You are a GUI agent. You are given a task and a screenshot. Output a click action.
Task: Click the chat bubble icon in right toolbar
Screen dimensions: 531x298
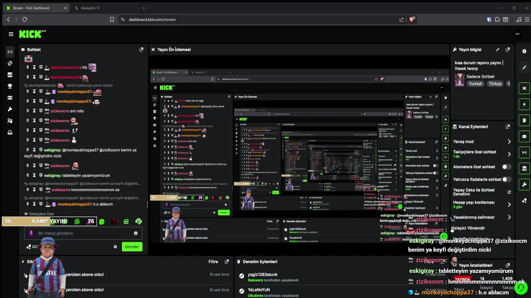coord(524,137)
